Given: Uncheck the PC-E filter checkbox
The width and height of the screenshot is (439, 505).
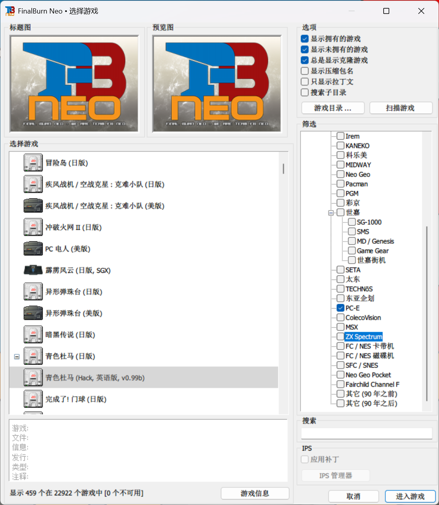Looking at the screenshot, I should click(x=340, y=308).
